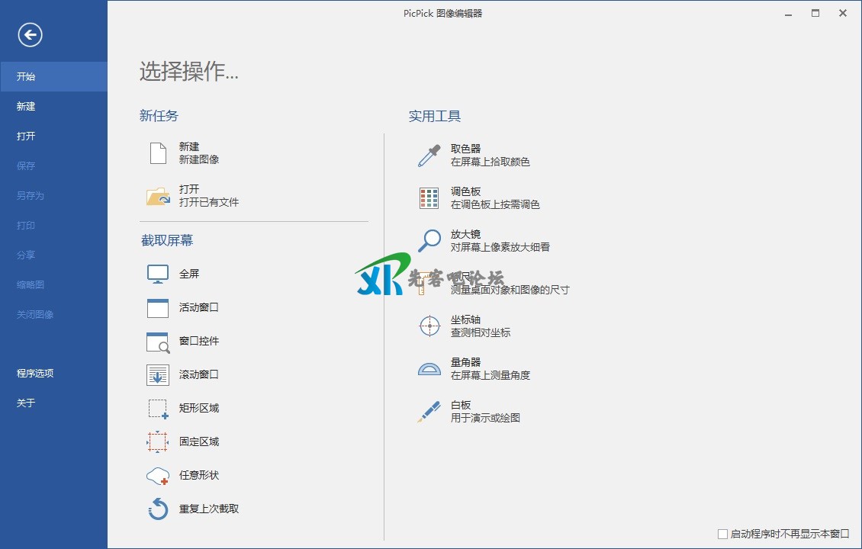Open the whiteboard pen icon
This screenshot has height=549, width=862.
tap(429, 412)
